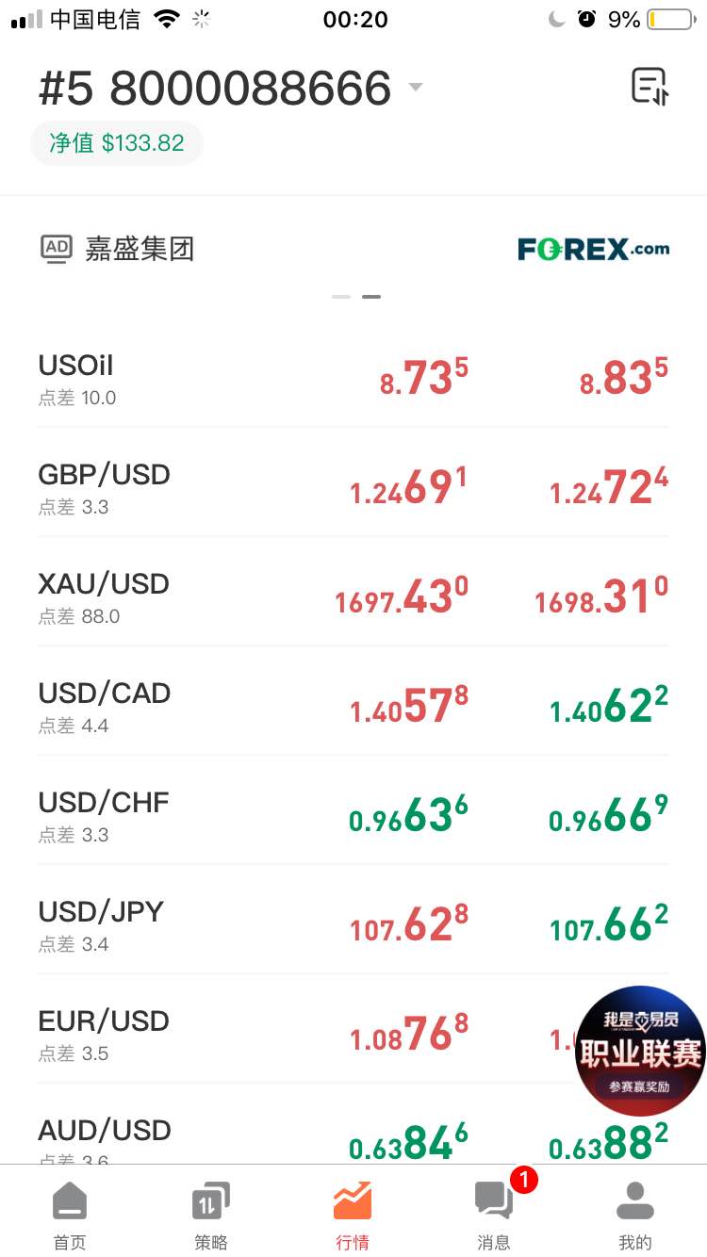Screen dimensions: 707x1257
Task: Open the order list icon at top right
Action: [x=649, y=87]
